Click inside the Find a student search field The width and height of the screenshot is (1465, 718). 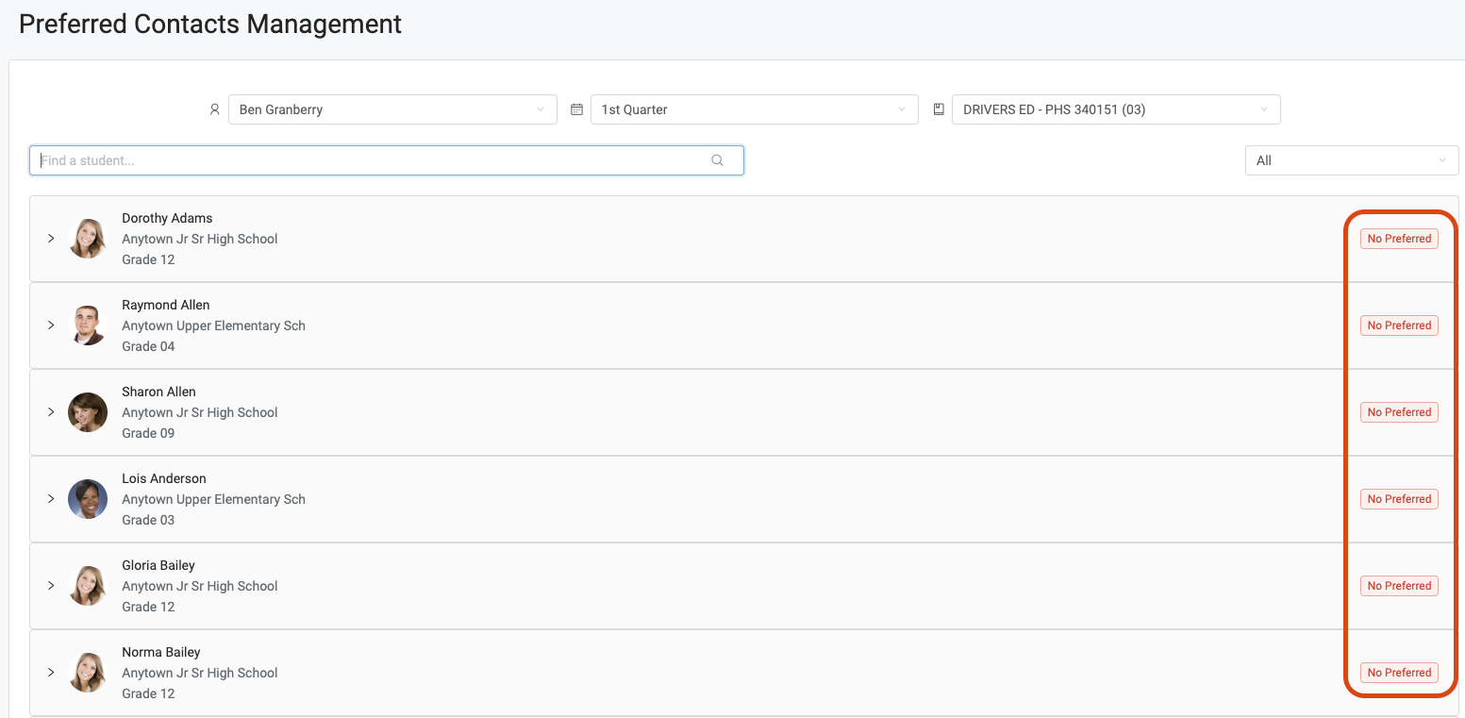(x=283, y=159)
